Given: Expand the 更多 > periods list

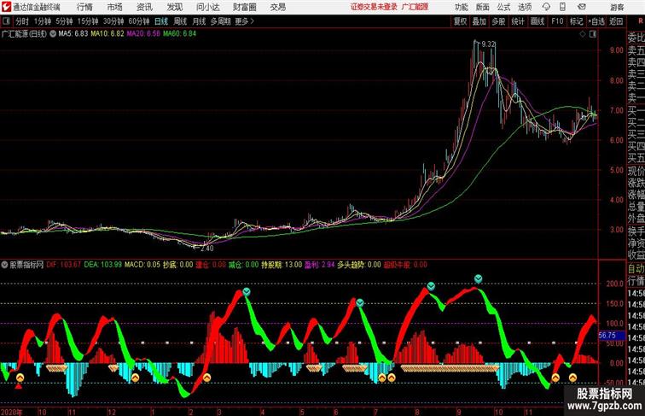Looking at the screenshot, I should point(244,21).
